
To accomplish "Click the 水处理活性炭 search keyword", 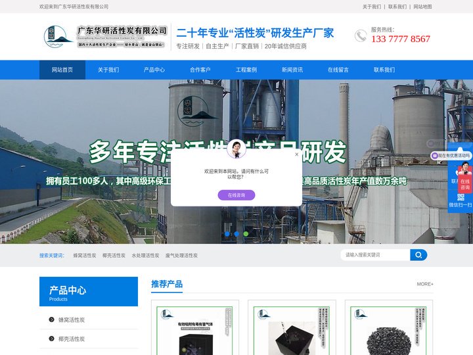I will click(x=145, y=255).
